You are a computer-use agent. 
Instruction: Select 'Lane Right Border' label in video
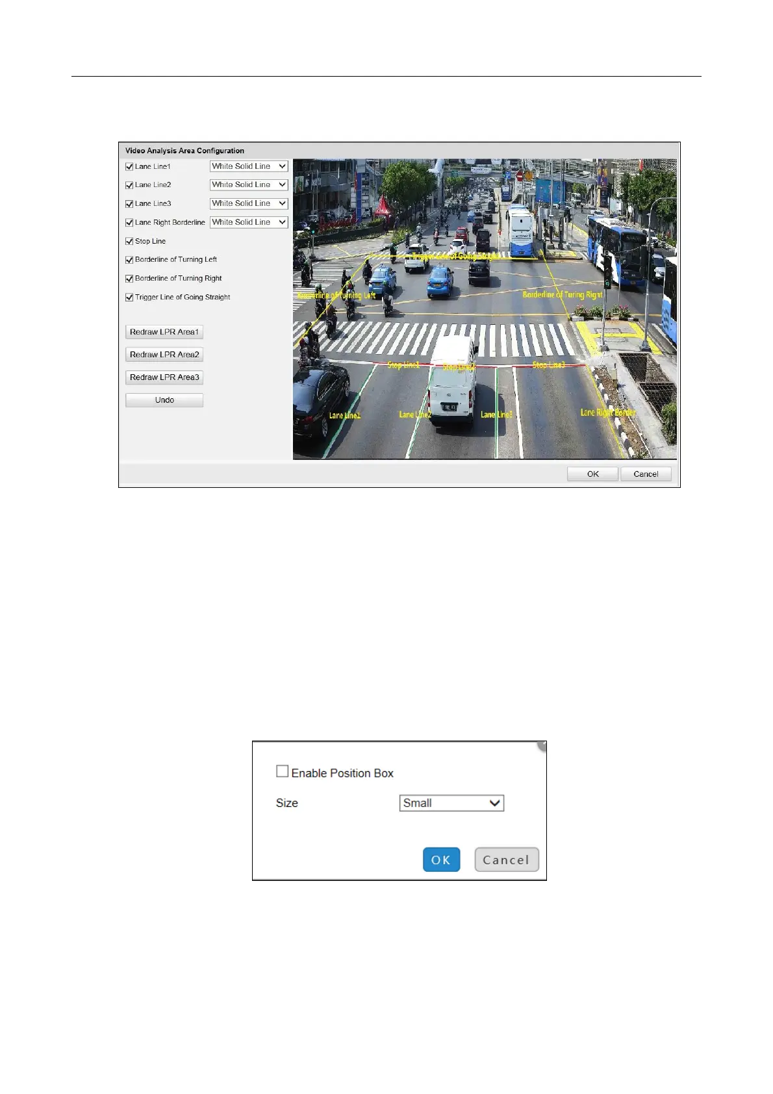point(608,413)
